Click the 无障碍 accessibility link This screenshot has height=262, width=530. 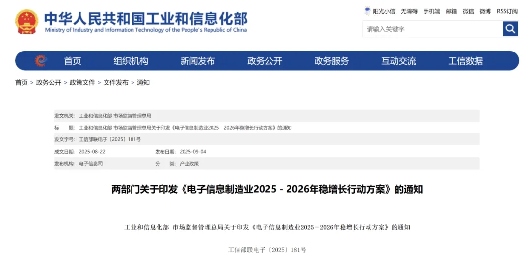[x=409, y=11]
